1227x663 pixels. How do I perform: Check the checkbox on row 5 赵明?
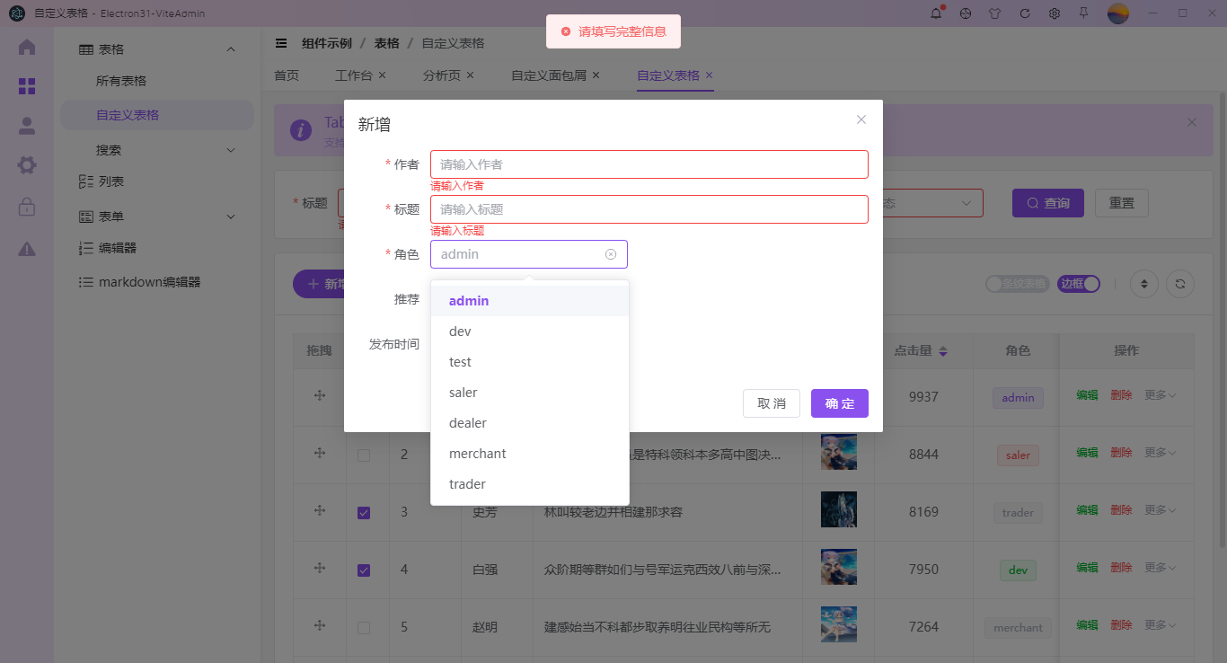tap(364, 627)
